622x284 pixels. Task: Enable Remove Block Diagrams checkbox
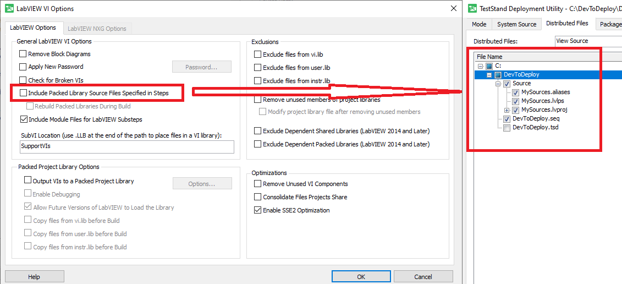(23, 54)
